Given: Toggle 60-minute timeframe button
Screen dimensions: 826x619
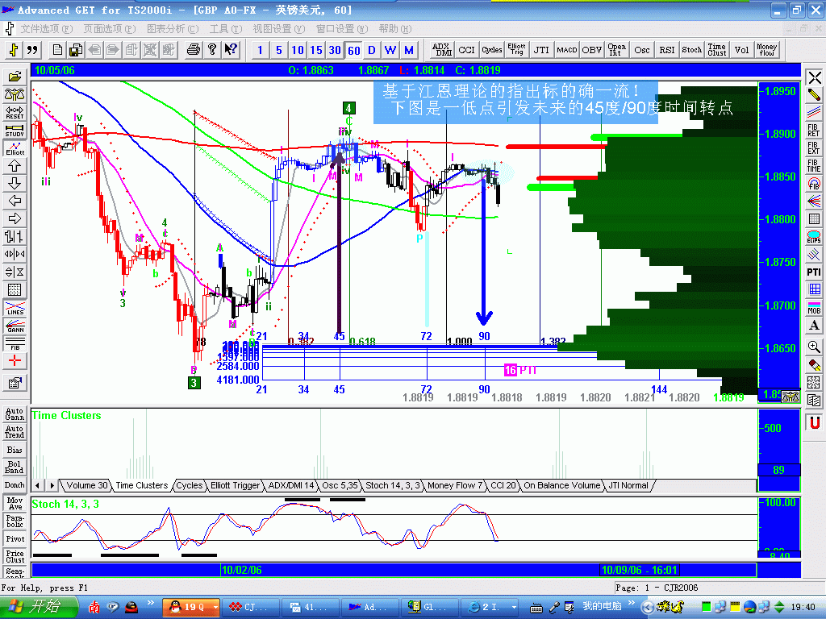Looking at the screenshot, I should pyautogui.click(x=354, y=50).
